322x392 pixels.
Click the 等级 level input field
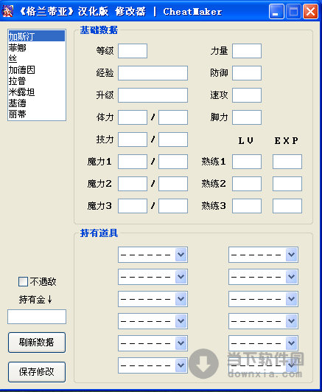point(133,51)
